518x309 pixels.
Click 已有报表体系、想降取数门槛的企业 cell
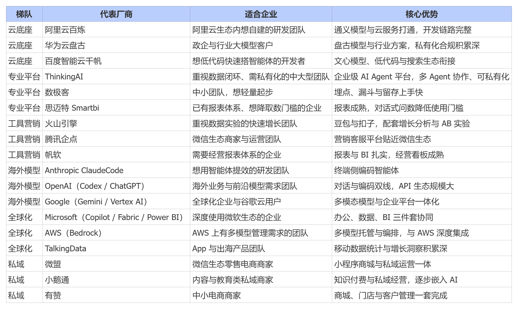point(261,108)
